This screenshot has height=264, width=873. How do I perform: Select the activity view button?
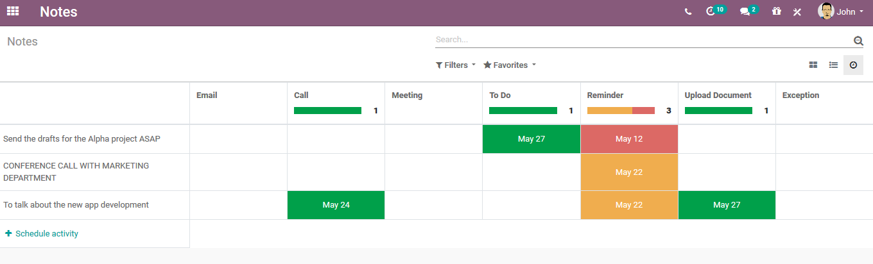853,65
